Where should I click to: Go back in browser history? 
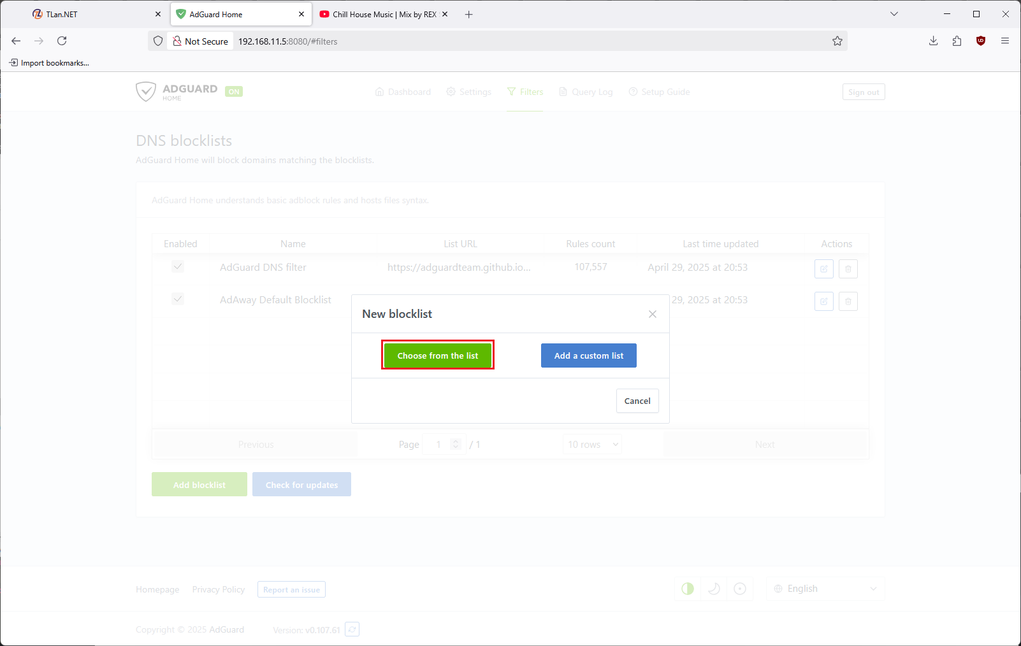pos(16,41)
